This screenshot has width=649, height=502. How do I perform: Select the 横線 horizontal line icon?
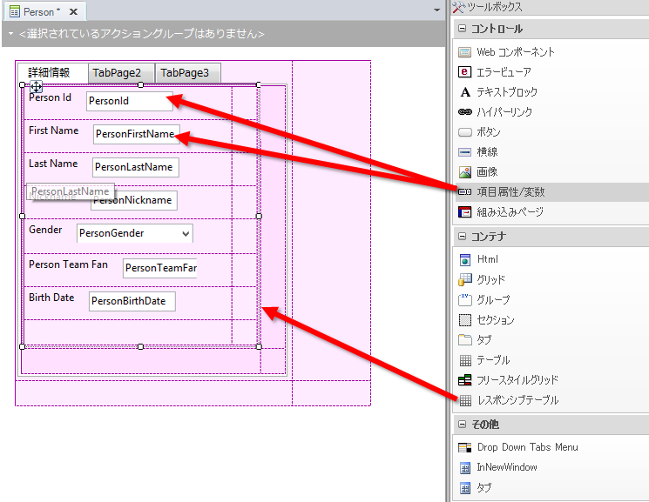click(x=465, y=152)
